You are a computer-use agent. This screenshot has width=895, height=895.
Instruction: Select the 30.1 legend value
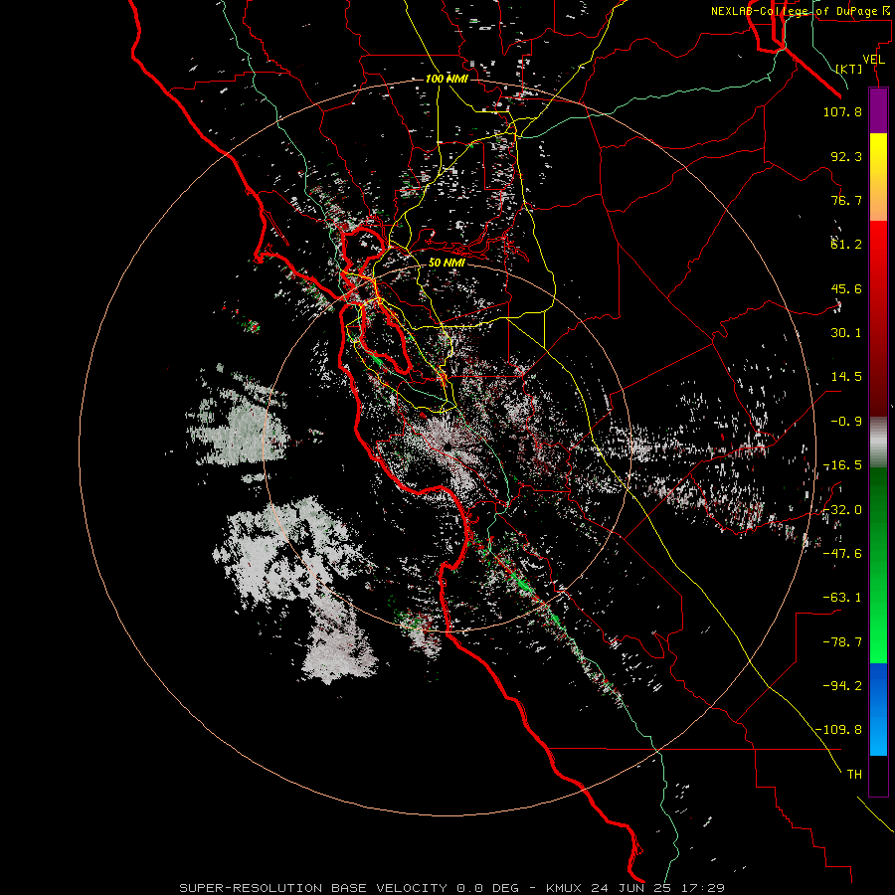pyautogui.click(x=846, y=333)
